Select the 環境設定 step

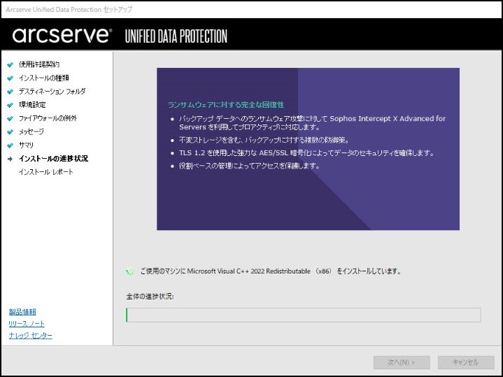point(32,105)
